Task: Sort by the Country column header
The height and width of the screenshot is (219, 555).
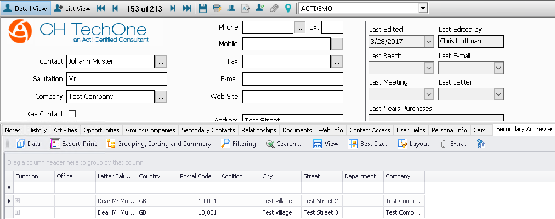Action: (157, 176)
